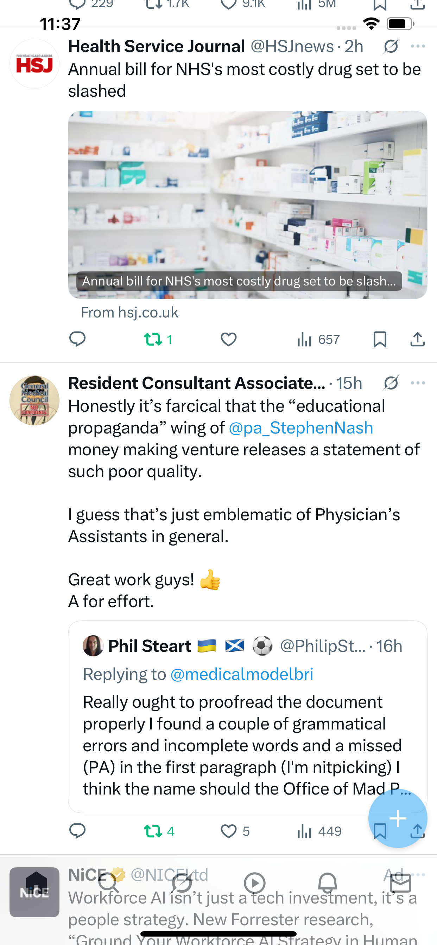Share the Health Service Journal tweet

[x=417, y=339]
